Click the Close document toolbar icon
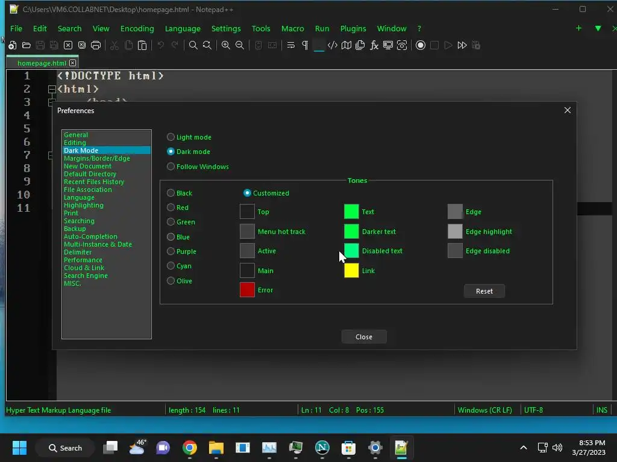617x462 pixels. point(68,45)
